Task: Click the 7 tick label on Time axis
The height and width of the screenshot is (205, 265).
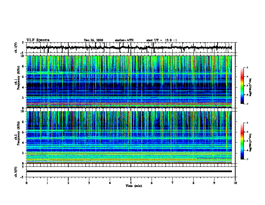Action: click(173, 183)
